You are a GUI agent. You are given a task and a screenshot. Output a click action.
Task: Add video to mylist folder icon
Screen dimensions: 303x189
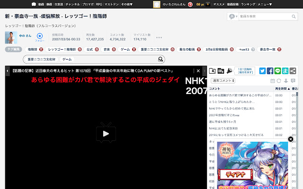pyautogui.click(x=221, y=71)
